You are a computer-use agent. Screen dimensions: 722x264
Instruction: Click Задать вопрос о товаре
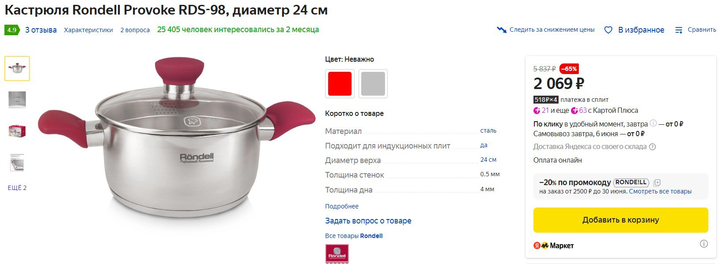coord(368,221)
